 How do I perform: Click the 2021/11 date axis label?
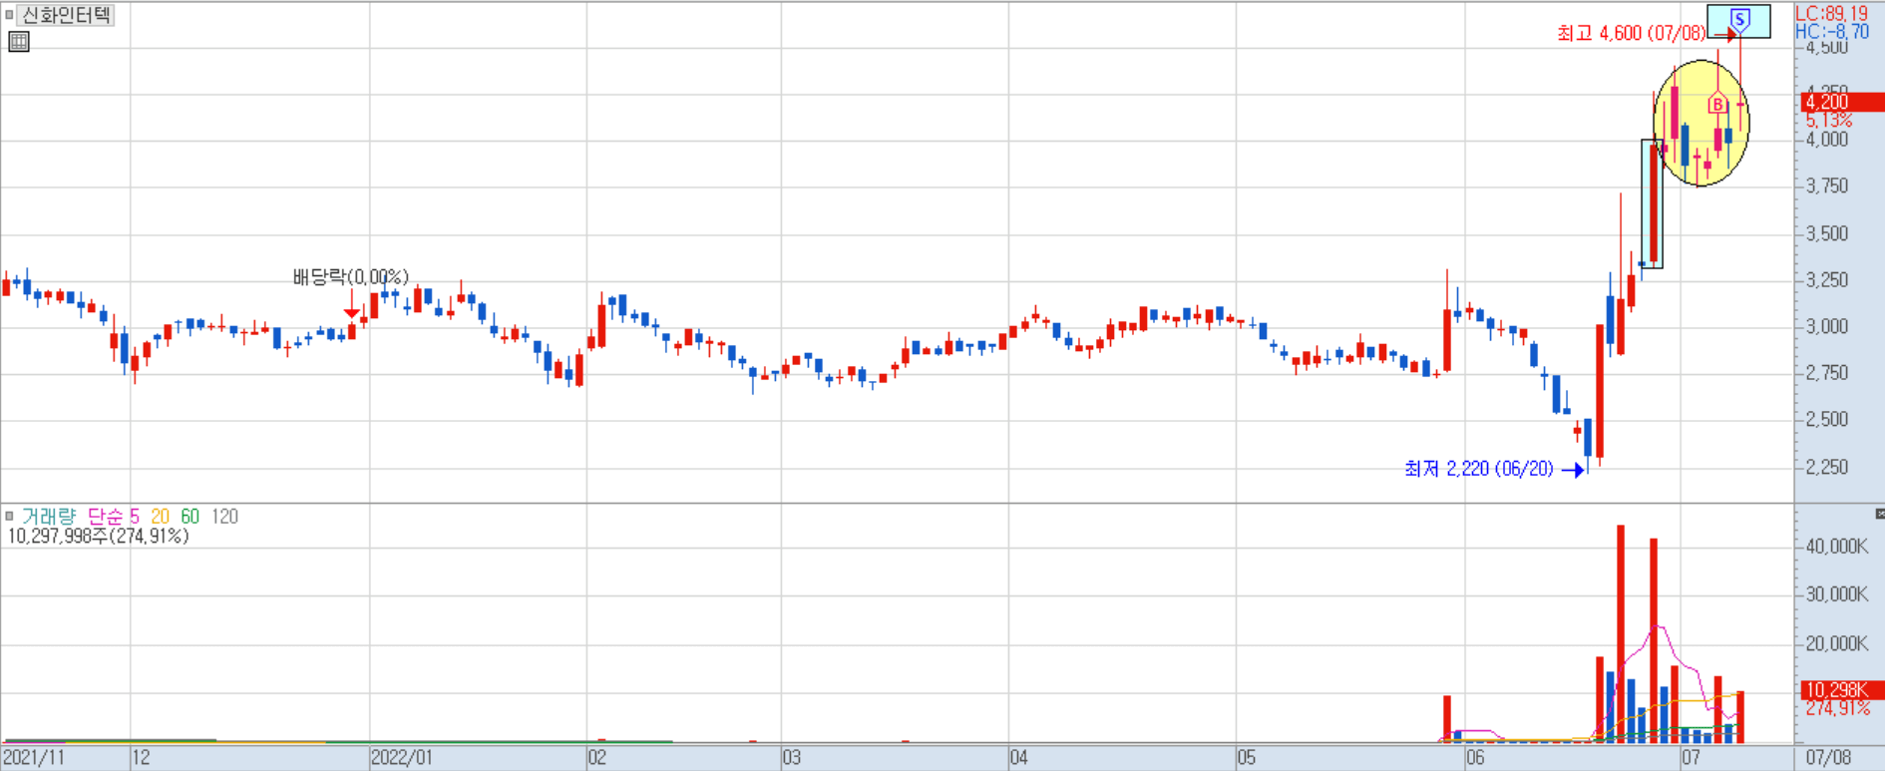[35, 758]
